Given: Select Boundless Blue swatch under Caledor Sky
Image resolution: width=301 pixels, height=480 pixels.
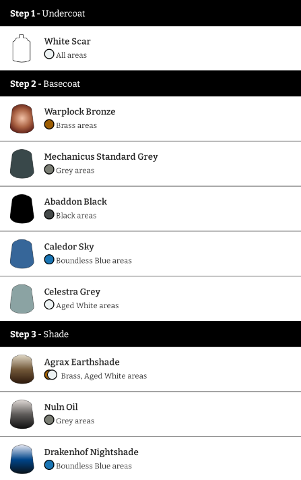Looking at the screenshot, I should [49, 260].
